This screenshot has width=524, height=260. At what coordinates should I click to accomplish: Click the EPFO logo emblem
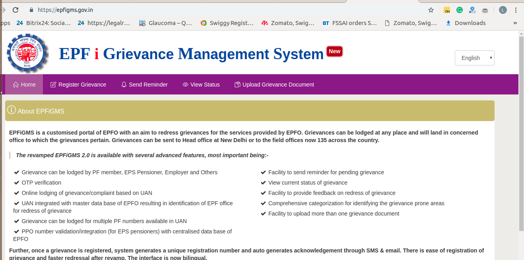click(x=27, y=53)
